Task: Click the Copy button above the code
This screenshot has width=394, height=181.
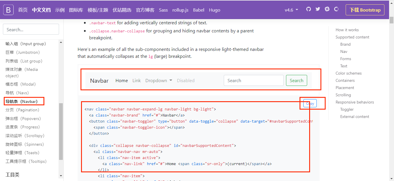Action: [x=310, y=104]
